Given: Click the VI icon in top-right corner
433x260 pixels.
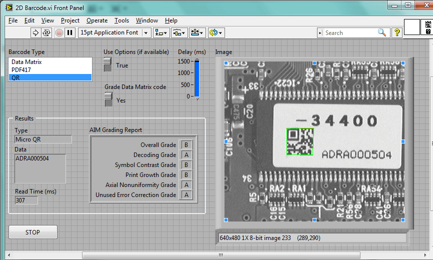Looking at the screenshot, I should click(x=426, y=28).
